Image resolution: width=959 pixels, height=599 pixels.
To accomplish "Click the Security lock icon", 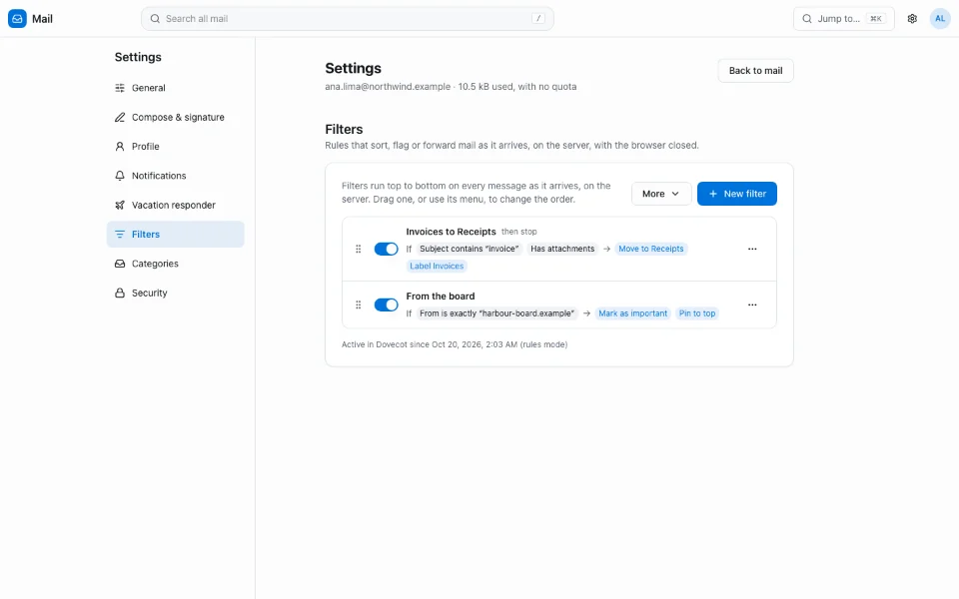I will coord(120,294).
